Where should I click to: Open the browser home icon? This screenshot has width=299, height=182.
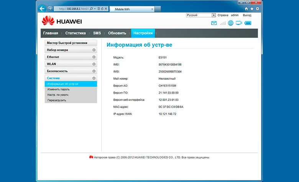(x=246, y=9)
